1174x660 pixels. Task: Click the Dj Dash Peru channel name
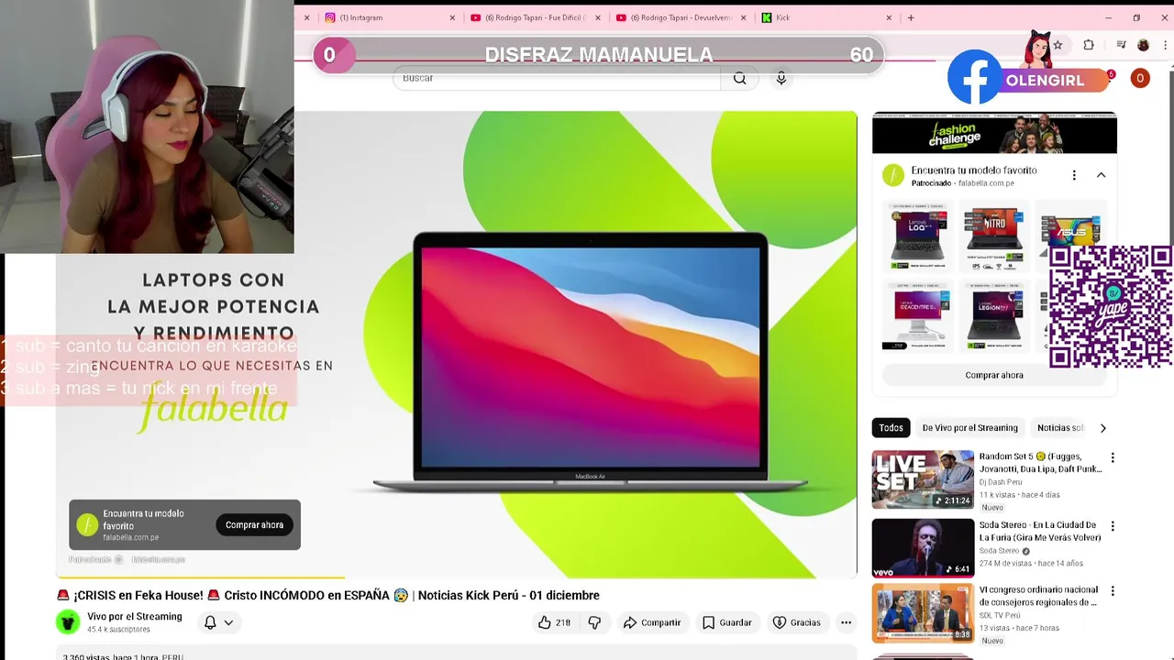click(x=1000, y=482)
